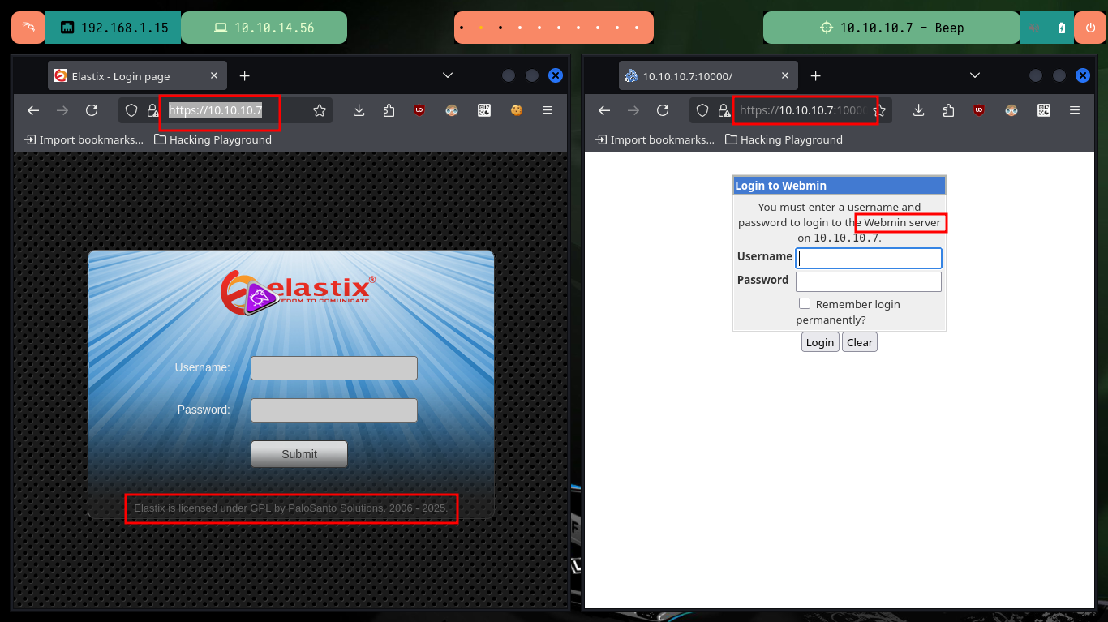Click cookie extension icon in Elastix window
The image size is (1108, 622).
point(516,110)
